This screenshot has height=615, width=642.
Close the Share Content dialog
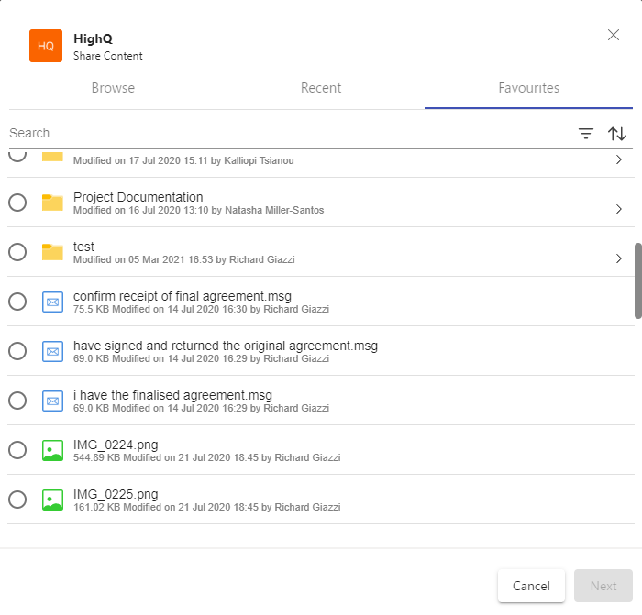(x=614, y=36)
